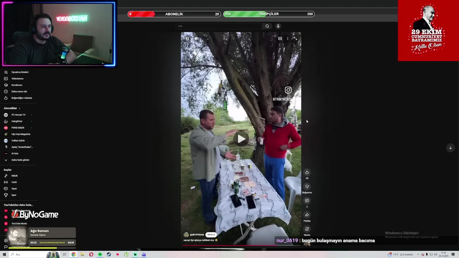Open channel avatar next to @ali1976emir
Viewport: 459px width, 258px height.
pyautogui.click(x=186, y=235)
